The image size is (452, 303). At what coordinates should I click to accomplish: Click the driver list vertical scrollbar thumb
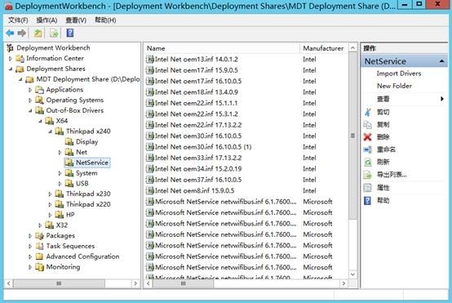click(352, 136)
